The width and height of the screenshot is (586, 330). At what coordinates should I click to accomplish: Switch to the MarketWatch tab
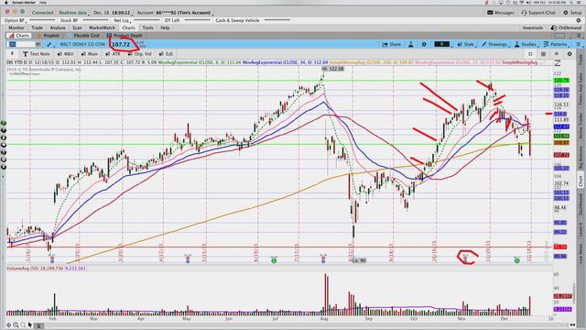(102, 27)
